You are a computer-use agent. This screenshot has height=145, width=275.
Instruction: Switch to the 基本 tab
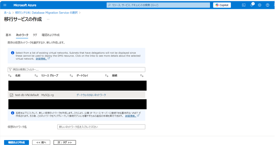[9, 35]
